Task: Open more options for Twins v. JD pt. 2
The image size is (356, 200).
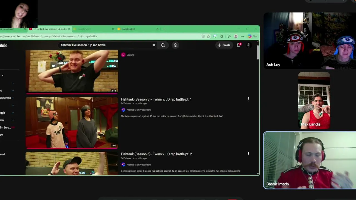Action: point(248,154)
